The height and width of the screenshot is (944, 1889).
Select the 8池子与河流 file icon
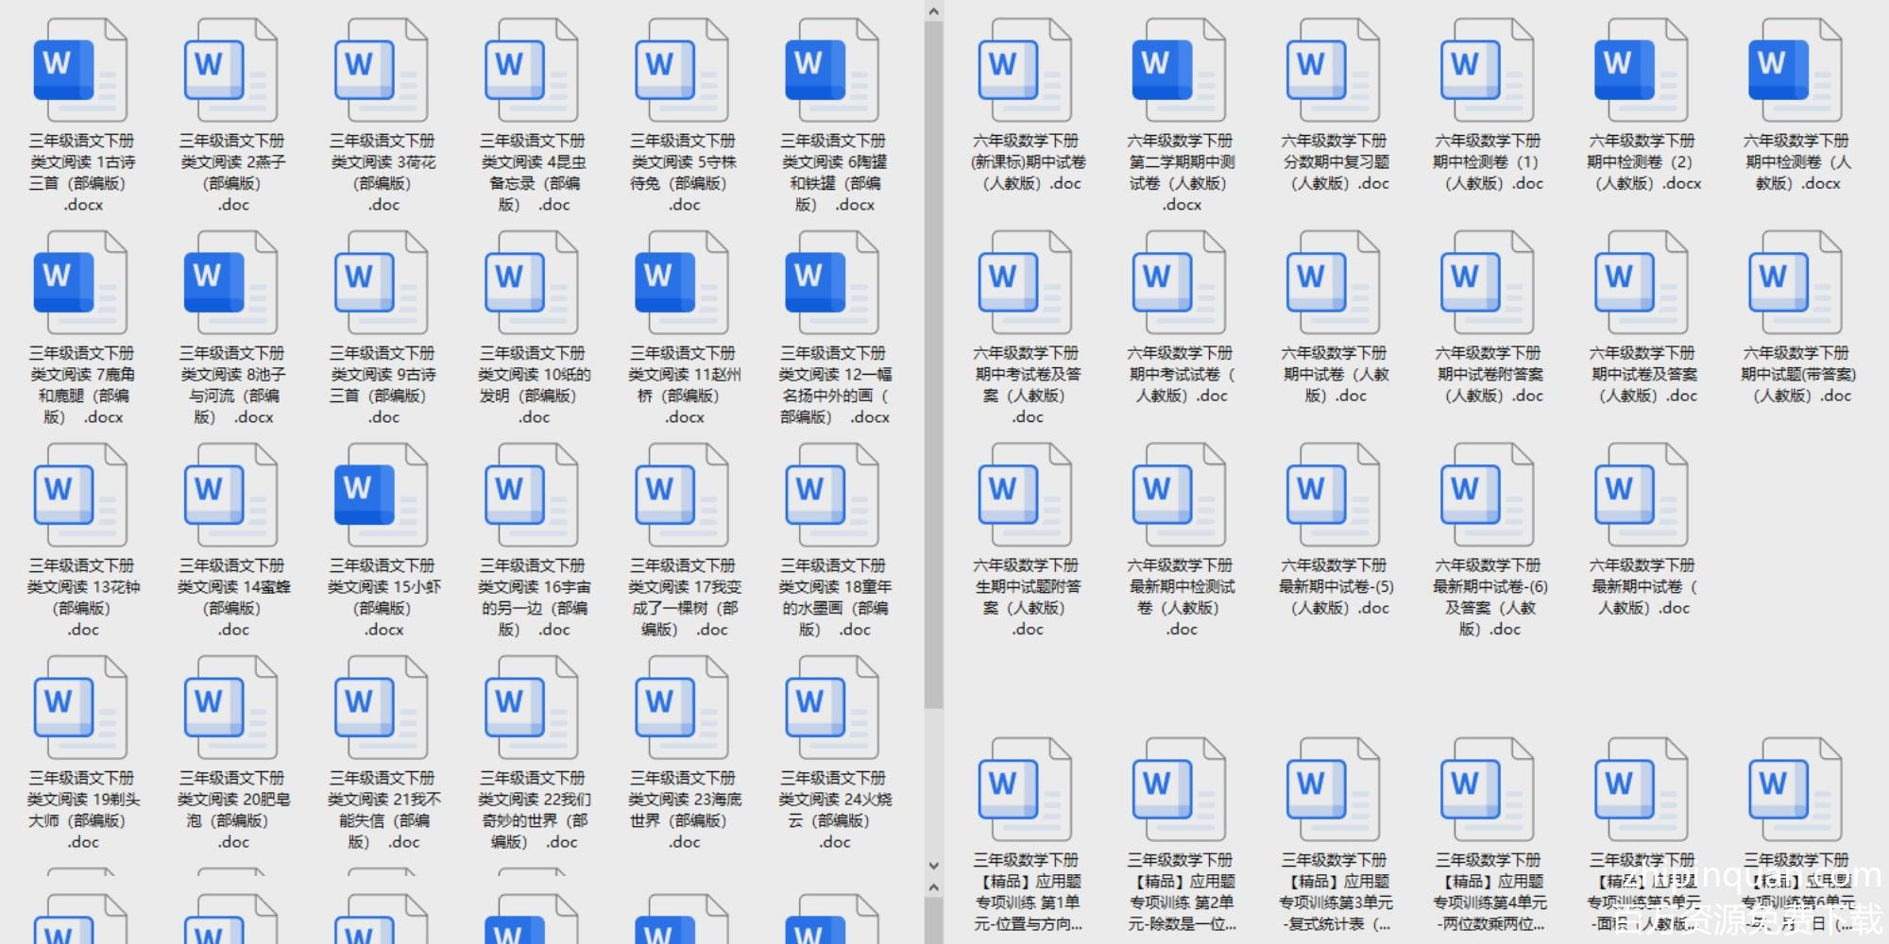[230, 283]
